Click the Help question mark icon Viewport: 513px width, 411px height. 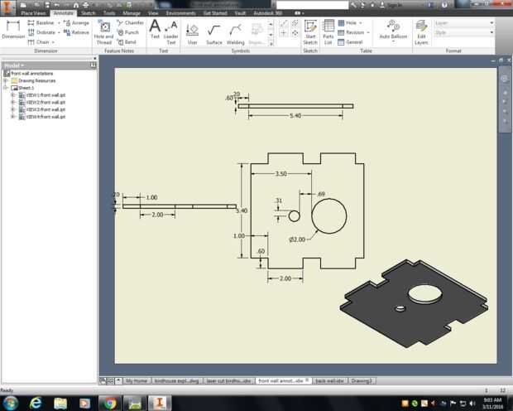(444, 5)
